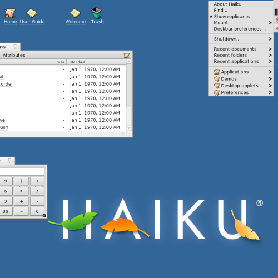Click calculator plus button
This screenshot has height=278, width=278.
pyautogui.click(x=21, y=201)
